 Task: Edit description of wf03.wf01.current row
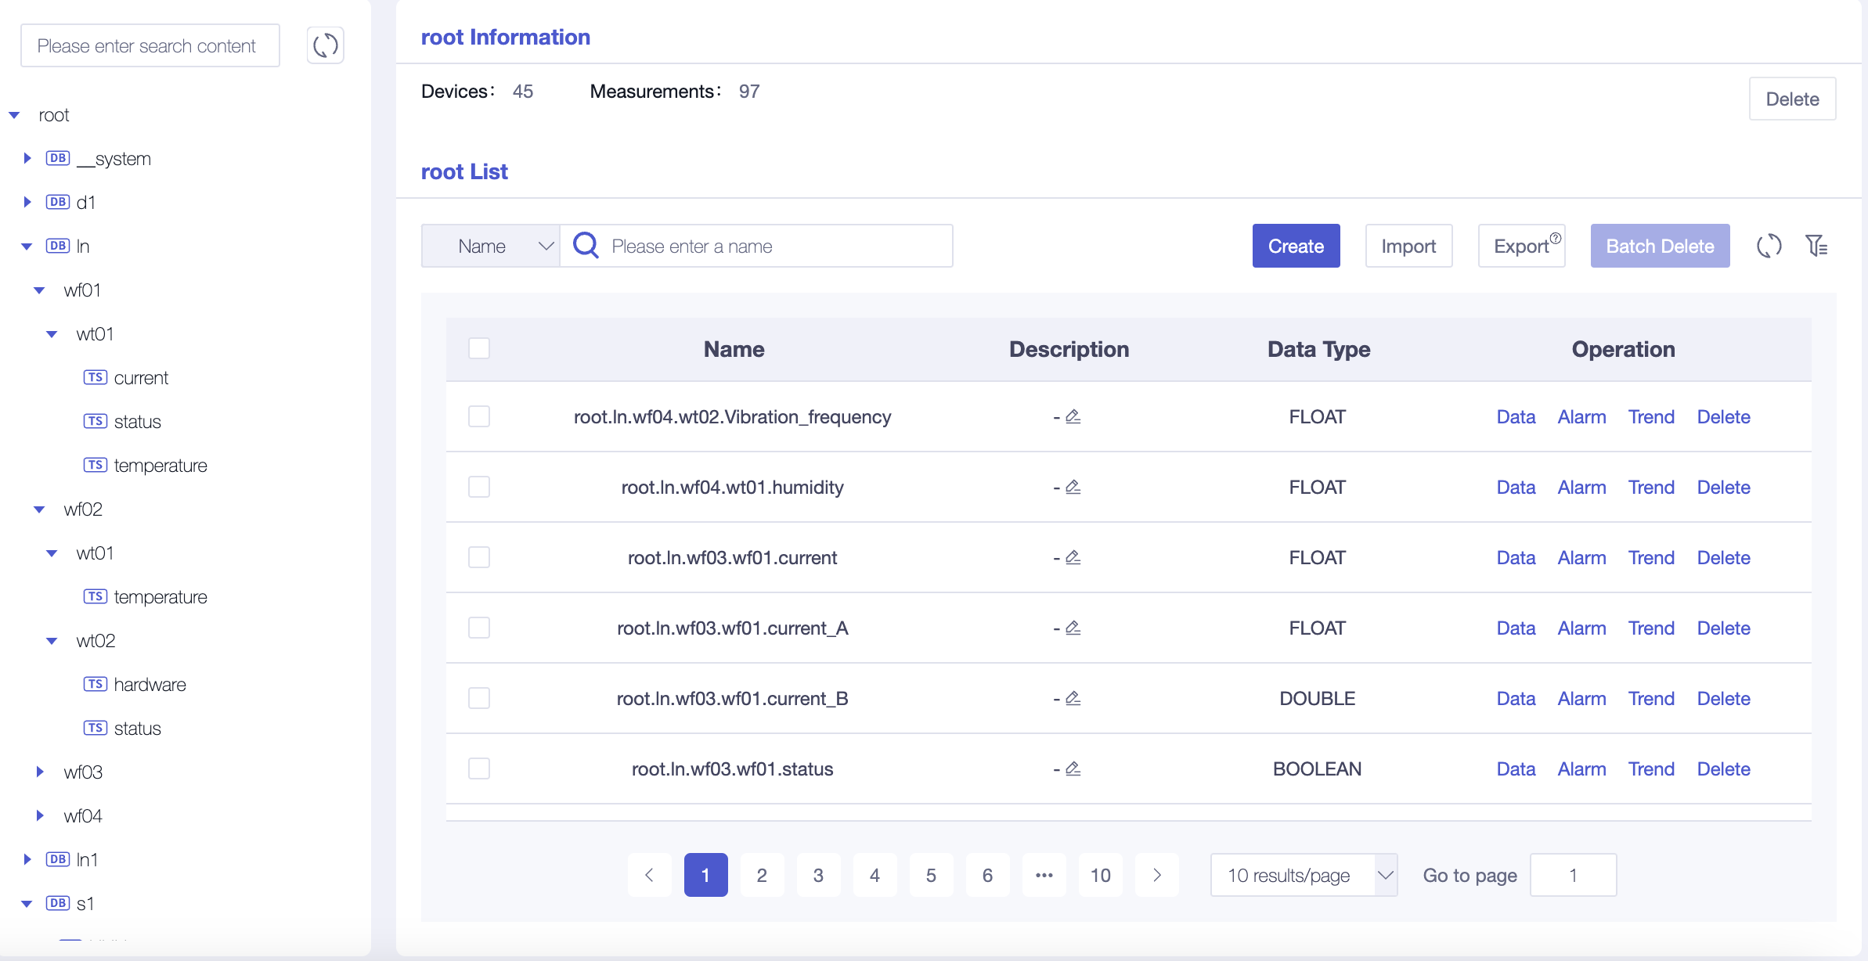[x=1073, y=557]
